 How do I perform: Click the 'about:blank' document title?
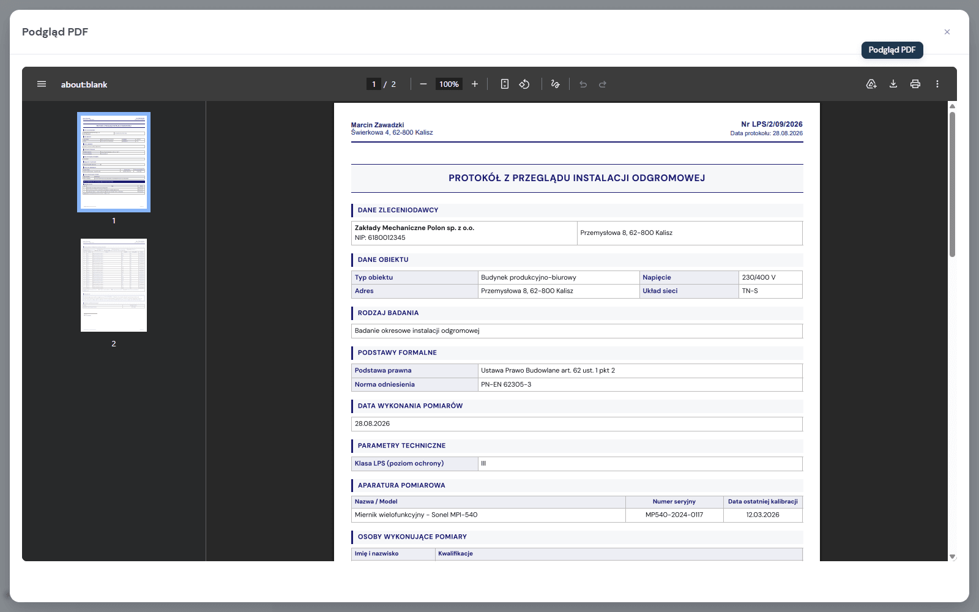pyautogui.click(x=84, y=84)
